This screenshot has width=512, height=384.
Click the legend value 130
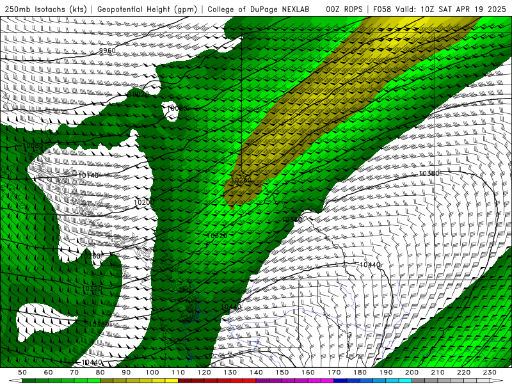coord(230,372)
